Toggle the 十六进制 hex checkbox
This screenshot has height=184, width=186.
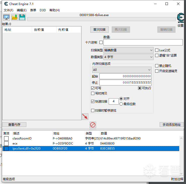[101, 42]
